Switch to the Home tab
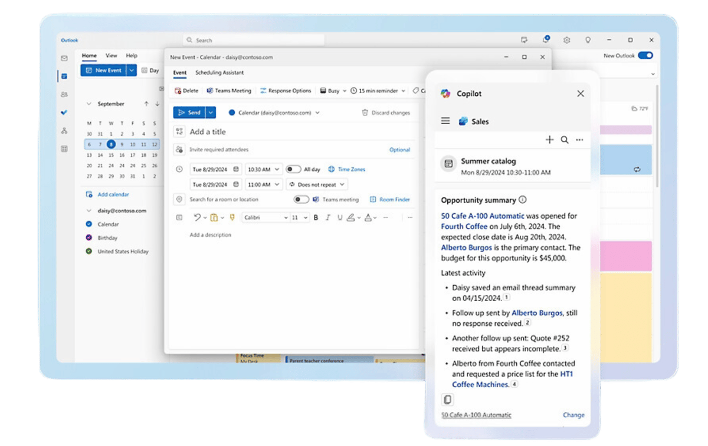The image size is (708, 446). (x=89, y=55)
